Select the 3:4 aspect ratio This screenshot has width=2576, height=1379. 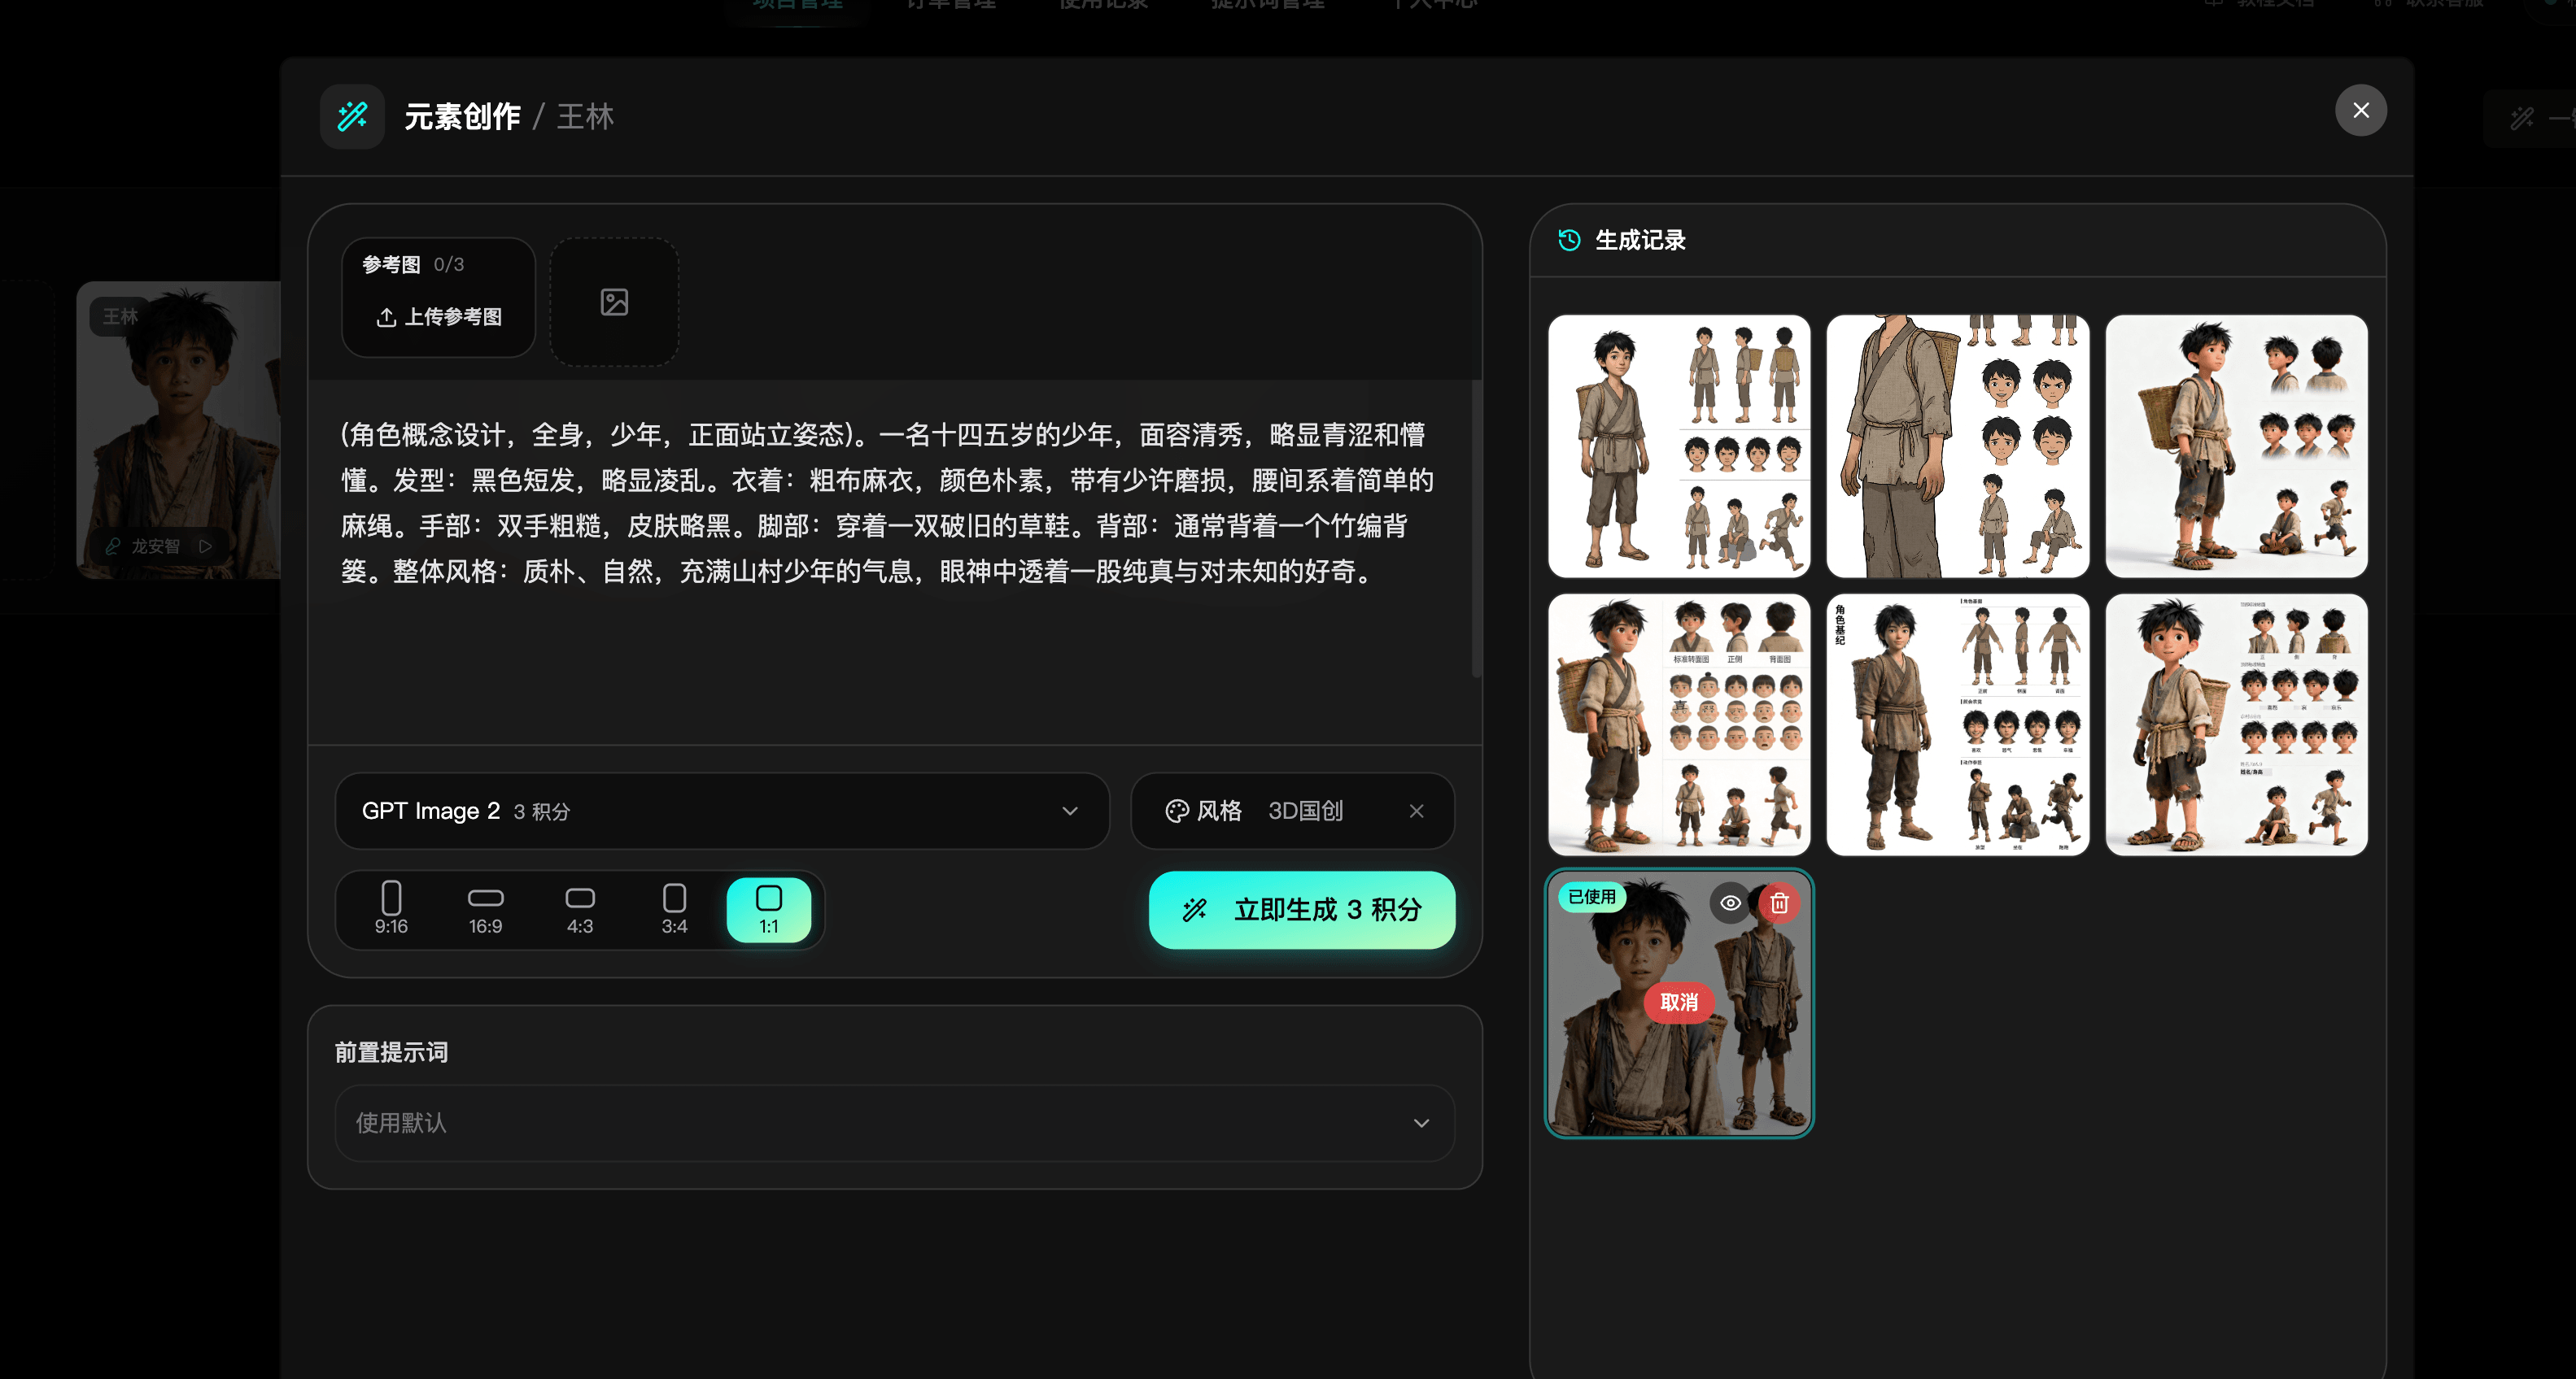[x=674, y=908]
